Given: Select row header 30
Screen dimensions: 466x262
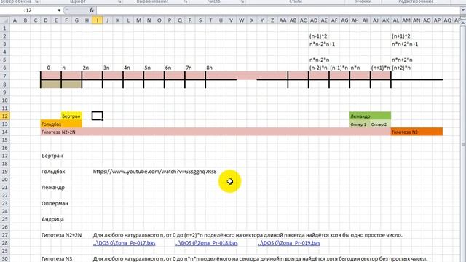Looking at the screenshot, I should click(5, 259).
